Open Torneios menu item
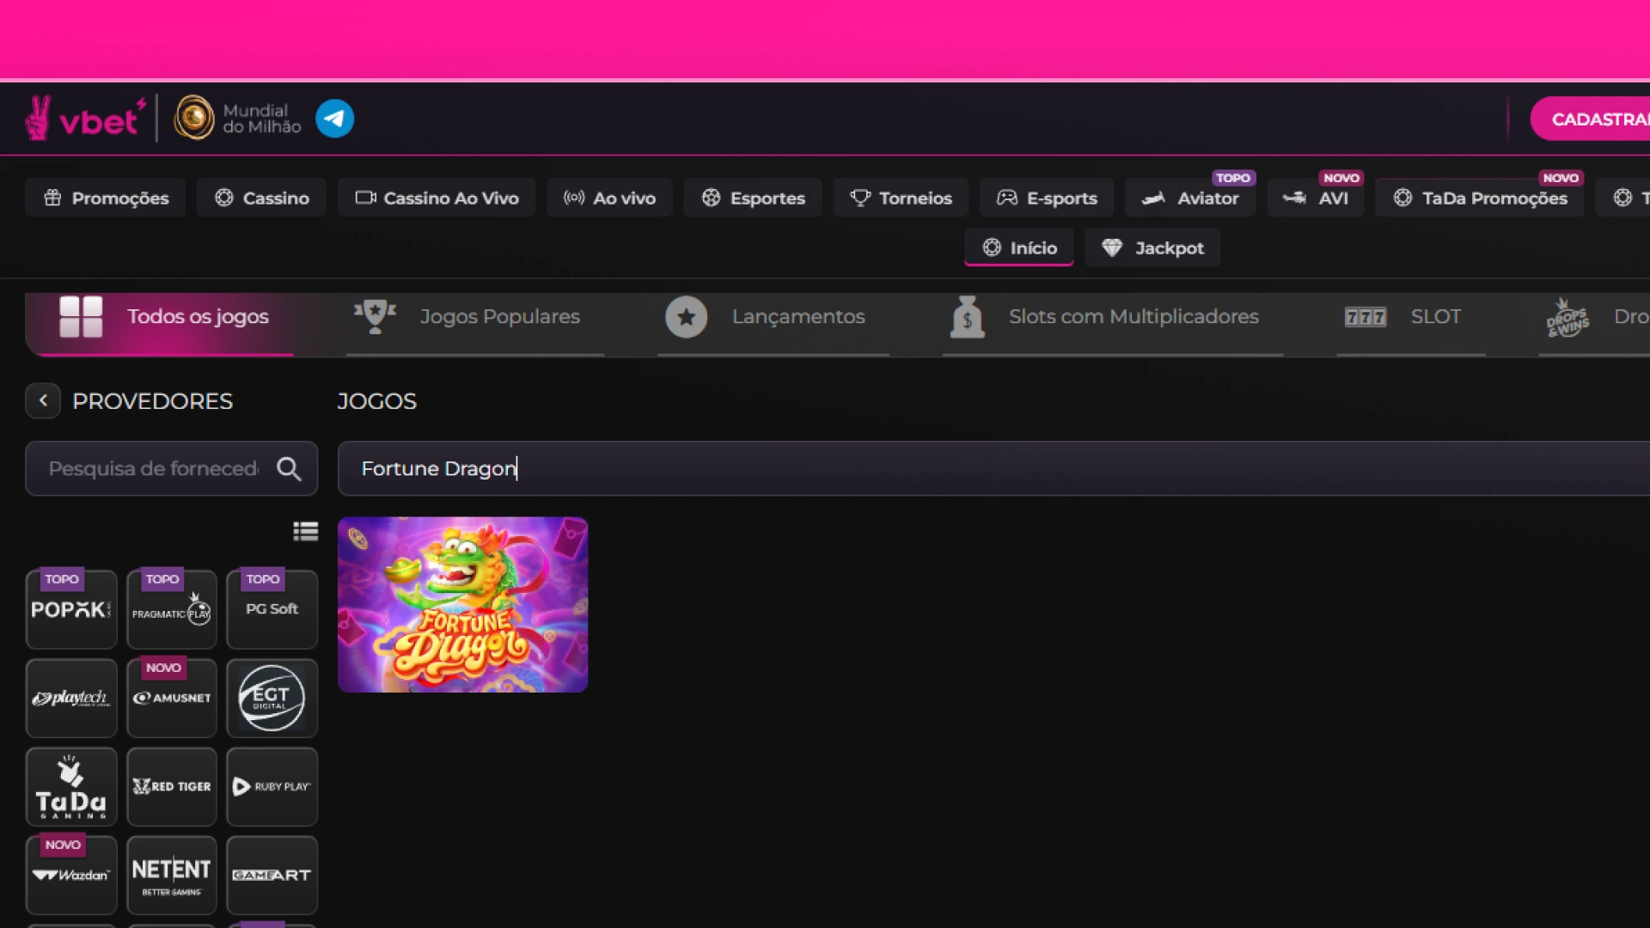The image size is (1650, 928). [901, 198]
